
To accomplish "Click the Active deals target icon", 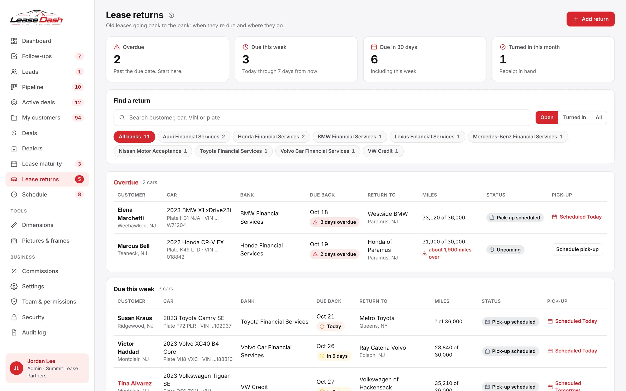I will [x=14, y=102].
